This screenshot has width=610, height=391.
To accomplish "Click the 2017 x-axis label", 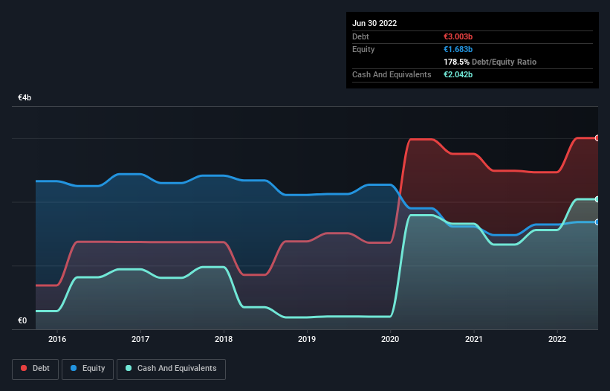I will tap(140, 339).
